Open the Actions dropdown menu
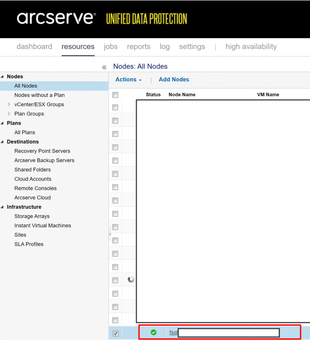This screenshot has width=310, height=340. click(x=128, y=80)
